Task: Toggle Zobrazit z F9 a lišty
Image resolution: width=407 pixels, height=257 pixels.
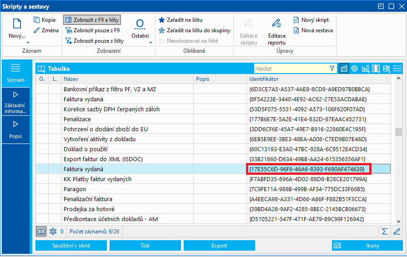Action: [92, 20]
